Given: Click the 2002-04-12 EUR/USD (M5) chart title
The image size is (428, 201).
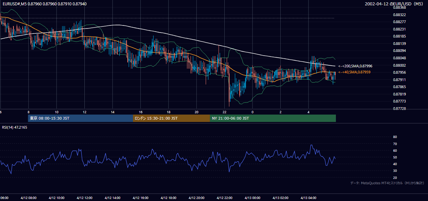Looking at the screenshot, I should pos(395,4).
